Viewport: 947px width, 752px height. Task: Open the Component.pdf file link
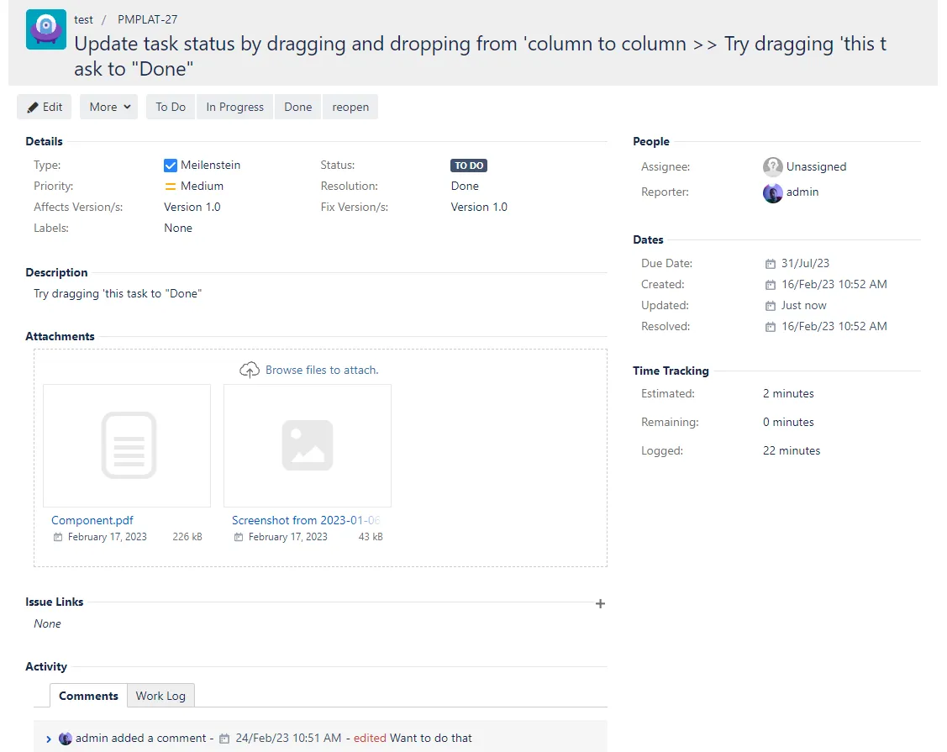tap(92, 520)
